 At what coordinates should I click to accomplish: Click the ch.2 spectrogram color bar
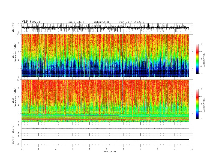[x=197, y=104]
